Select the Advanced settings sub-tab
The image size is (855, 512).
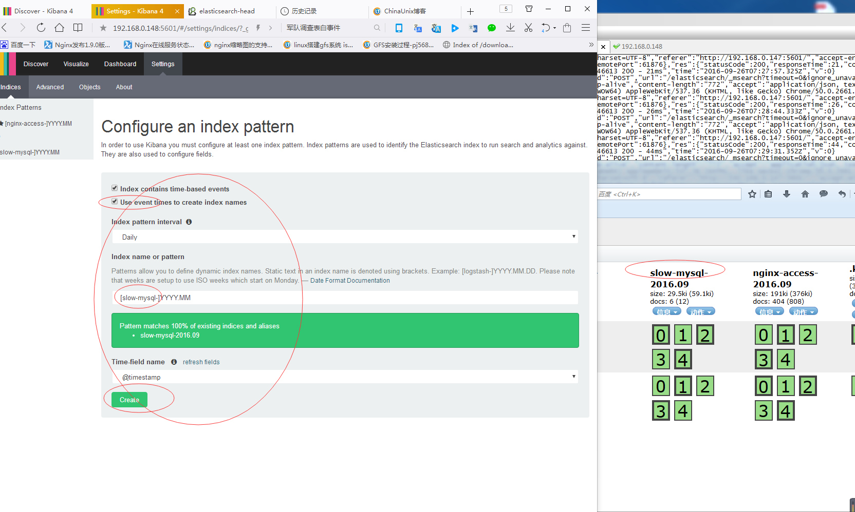click(50, 87)
